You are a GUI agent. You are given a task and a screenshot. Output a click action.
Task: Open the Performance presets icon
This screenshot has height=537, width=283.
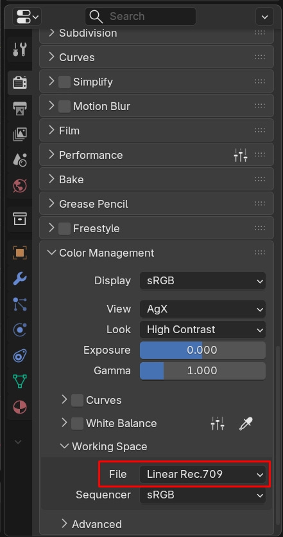tap(241, 155)
